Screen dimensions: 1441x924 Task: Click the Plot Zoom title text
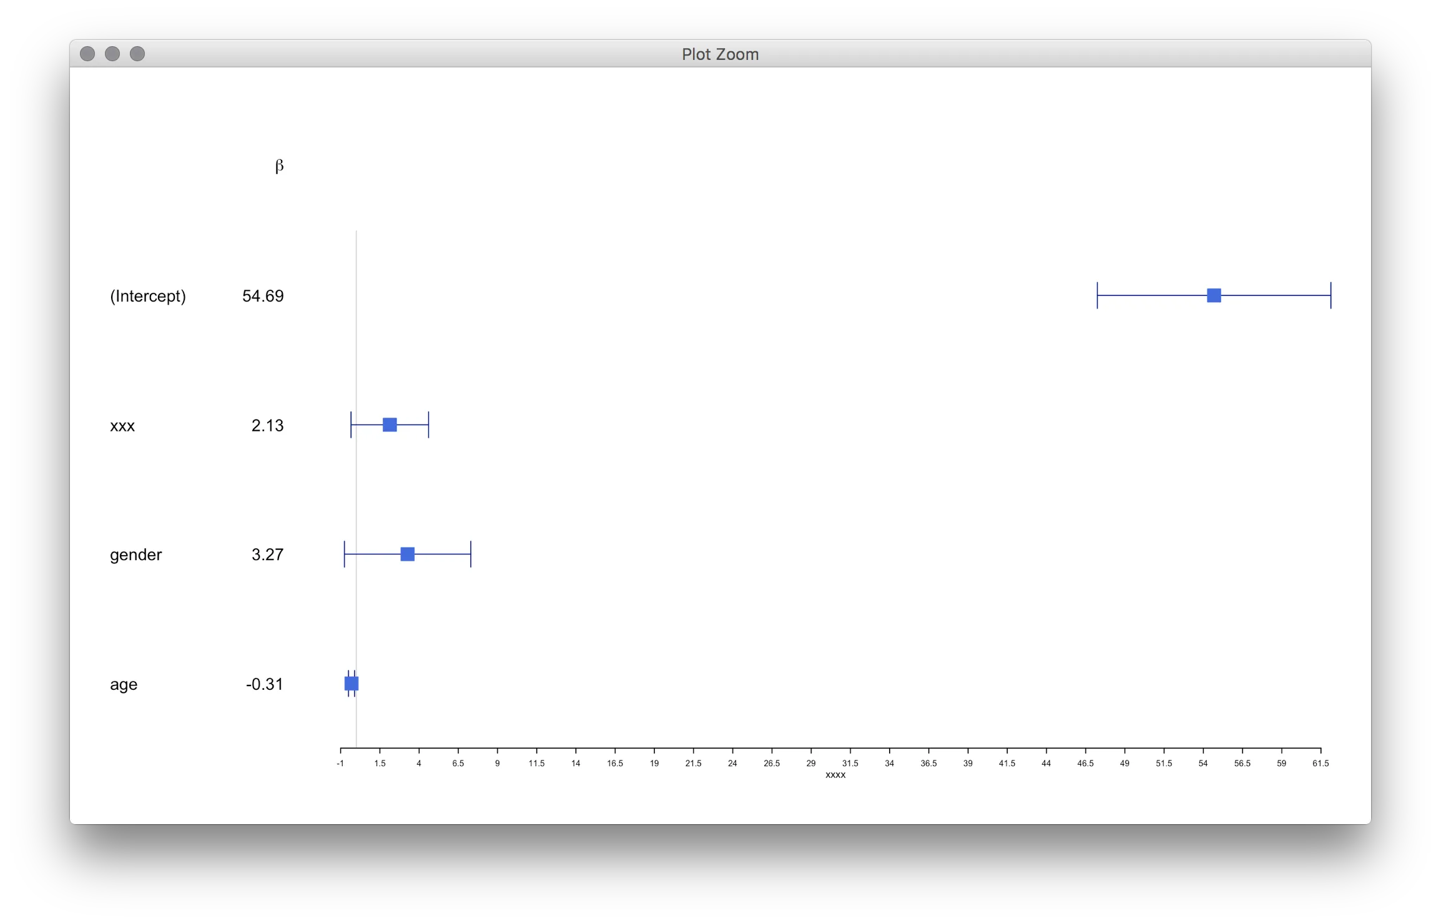pos(720,54)
